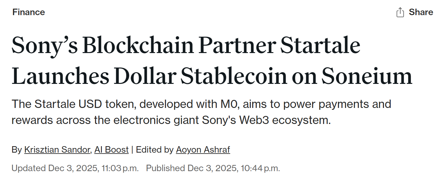This screenshot has height=177, width=447.
Task: Open the AI Boost byline link
Action: point(111,150)
